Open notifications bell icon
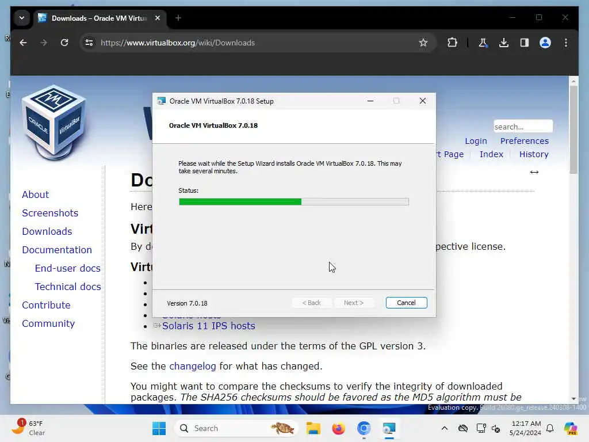This screenshot has height=442, width=589. [550, 428]
